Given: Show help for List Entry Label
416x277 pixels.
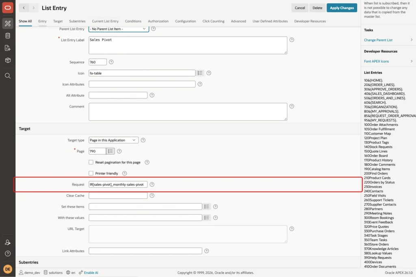Looking at the screenshot, I should pyautogui.click(x=292, y=40).
